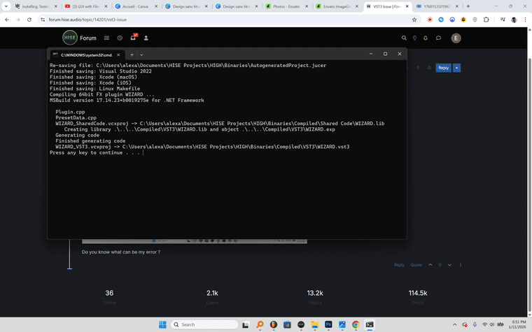532x332 pixels.
Task: Add a new terminal tab with plus
Action: point(132,55)
